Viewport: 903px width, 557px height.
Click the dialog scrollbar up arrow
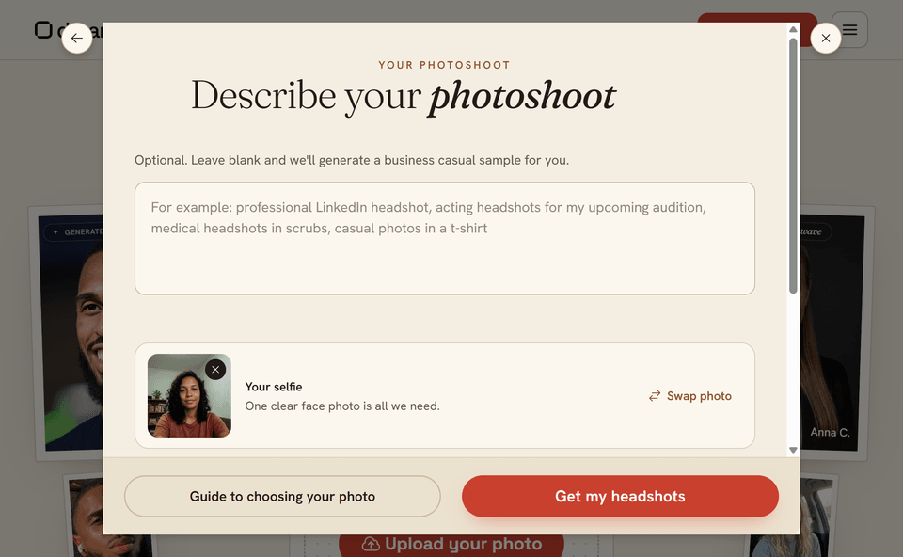coord(793,29)
